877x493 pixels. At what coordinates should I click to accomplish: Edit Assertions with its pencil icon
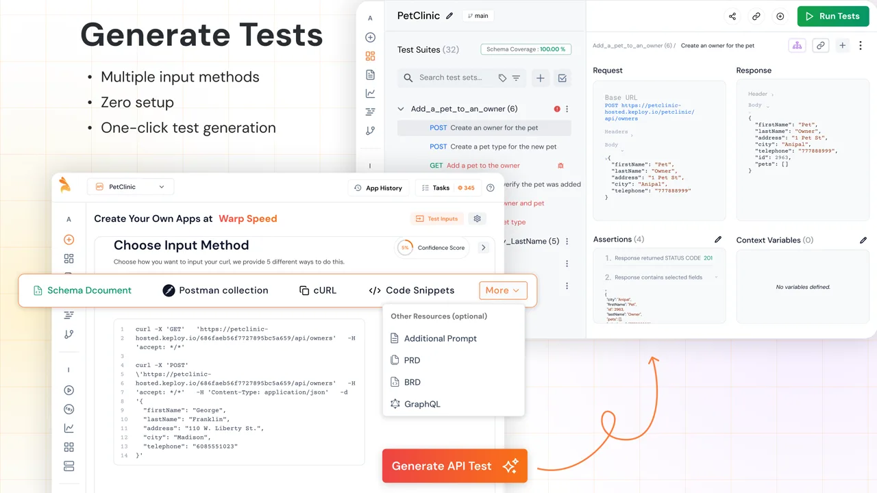pos(718,240)
